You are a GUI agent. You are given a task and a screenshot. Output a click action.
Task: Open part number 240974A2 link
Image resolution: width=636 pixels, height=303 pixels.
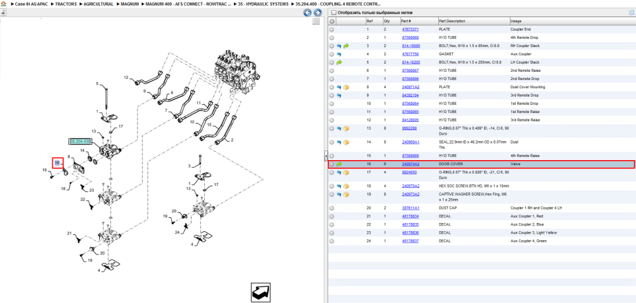pyautogui.click(x=410, y=164)
